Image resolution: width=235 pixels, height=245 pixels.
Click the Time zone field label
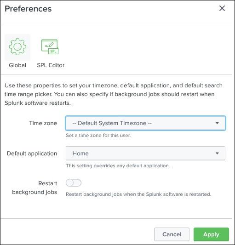(x=43, y=123)
